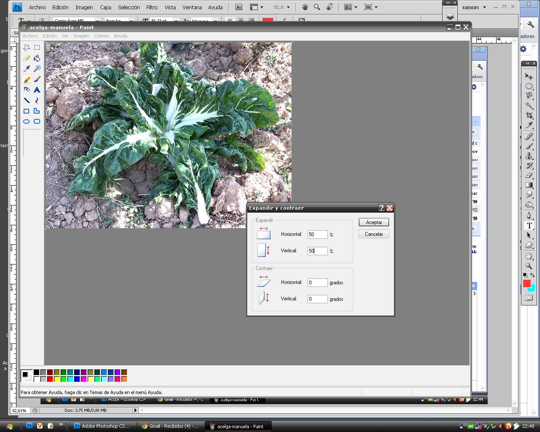This screenshot has height=432, width=540.
Task: Select Photoshop's Clone Stamp tool
Action: [529, 156]
